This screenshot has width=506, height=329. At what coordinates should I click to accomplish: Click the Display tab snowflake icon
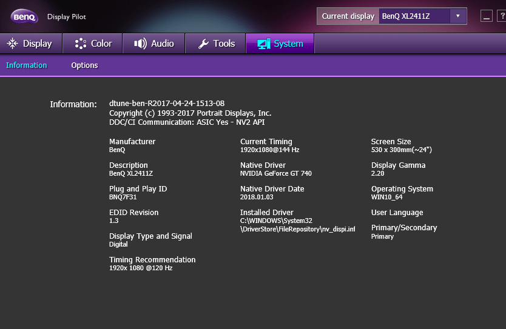(13, 44)
